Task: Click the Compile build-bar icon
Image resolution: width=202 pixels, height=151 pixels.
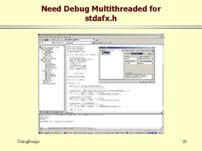Action: [x=99, y=43]
